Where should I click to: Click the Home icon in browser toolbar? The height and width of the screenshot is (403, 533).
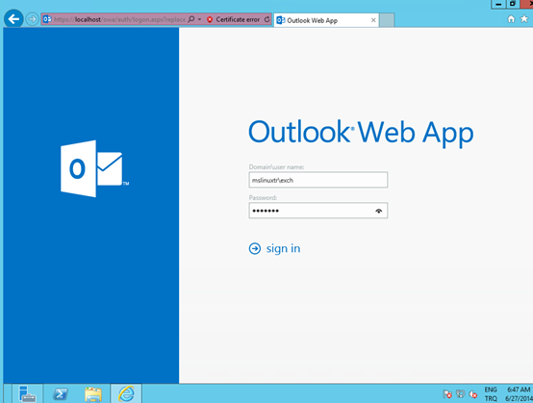pos(511,19)
